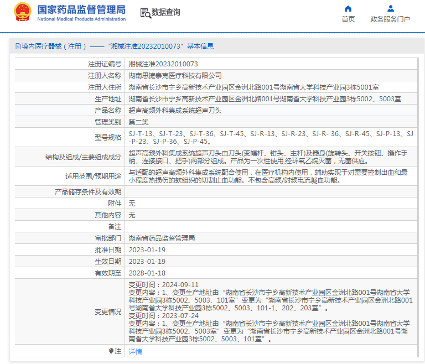Viewport: 425px width, 364px height.
Task: Click the 数据查询 label
Action: click(165, 12)
